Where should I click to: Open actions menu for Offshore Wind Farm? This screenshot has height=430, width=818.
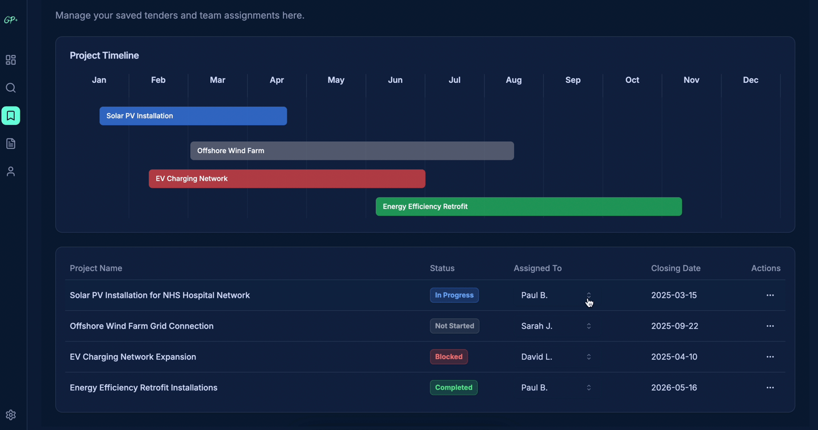770,326
